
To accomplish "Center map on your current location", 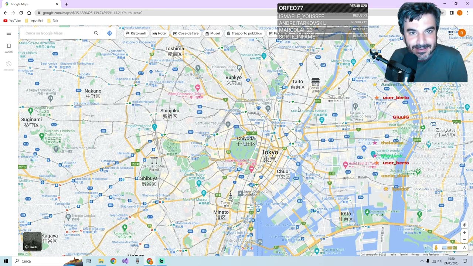I will coord(465,225).
